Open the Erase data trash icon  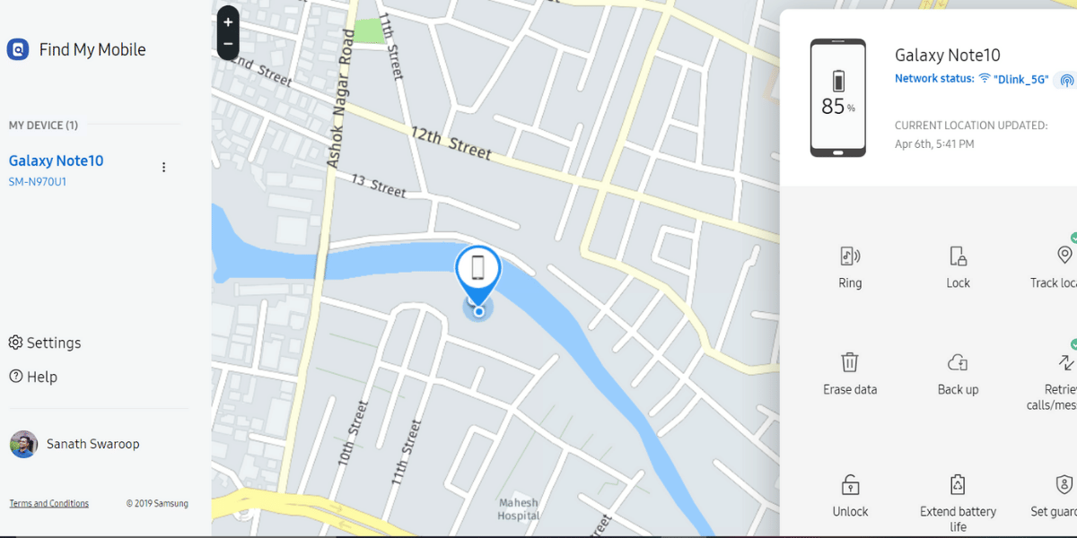(850, 362)
